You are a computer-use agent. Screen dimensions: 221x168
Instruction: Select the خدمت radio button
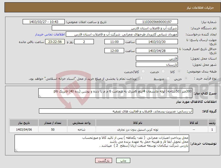click(163, 71)
